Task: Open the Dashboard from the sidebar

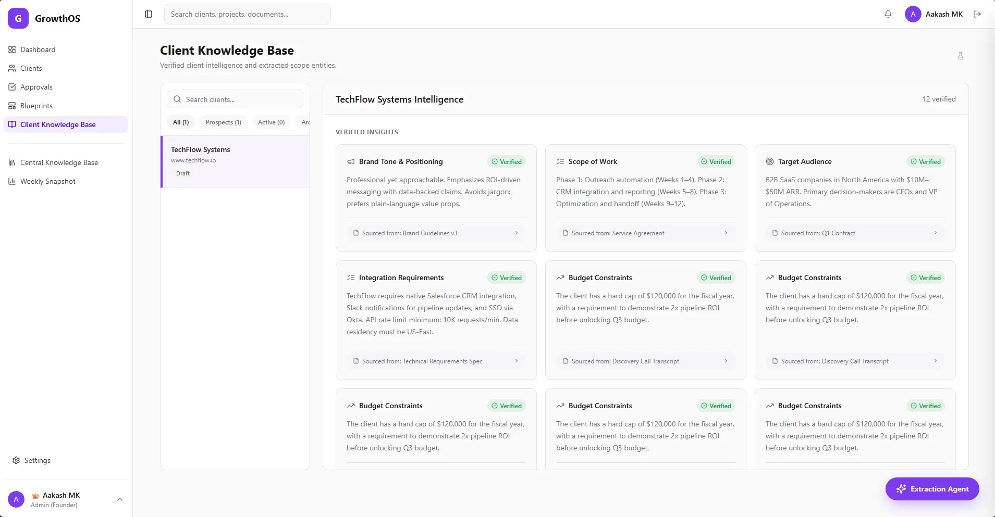Action: point(38,49)
